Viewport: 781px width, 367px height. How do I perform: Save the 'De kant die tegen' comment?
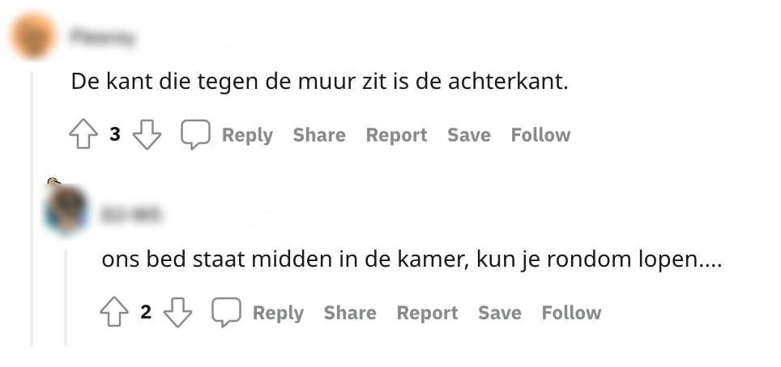[468, 135]
